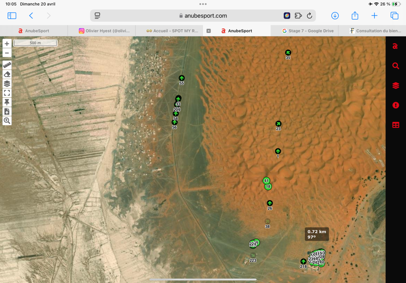Viewport: 406px width, 283px height.
Task: Open the map layers control
Action: point(7,84)
